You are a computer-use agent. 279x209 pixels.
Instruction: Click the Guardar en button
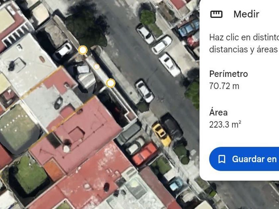pyautogui.click(x=244, y=159)
